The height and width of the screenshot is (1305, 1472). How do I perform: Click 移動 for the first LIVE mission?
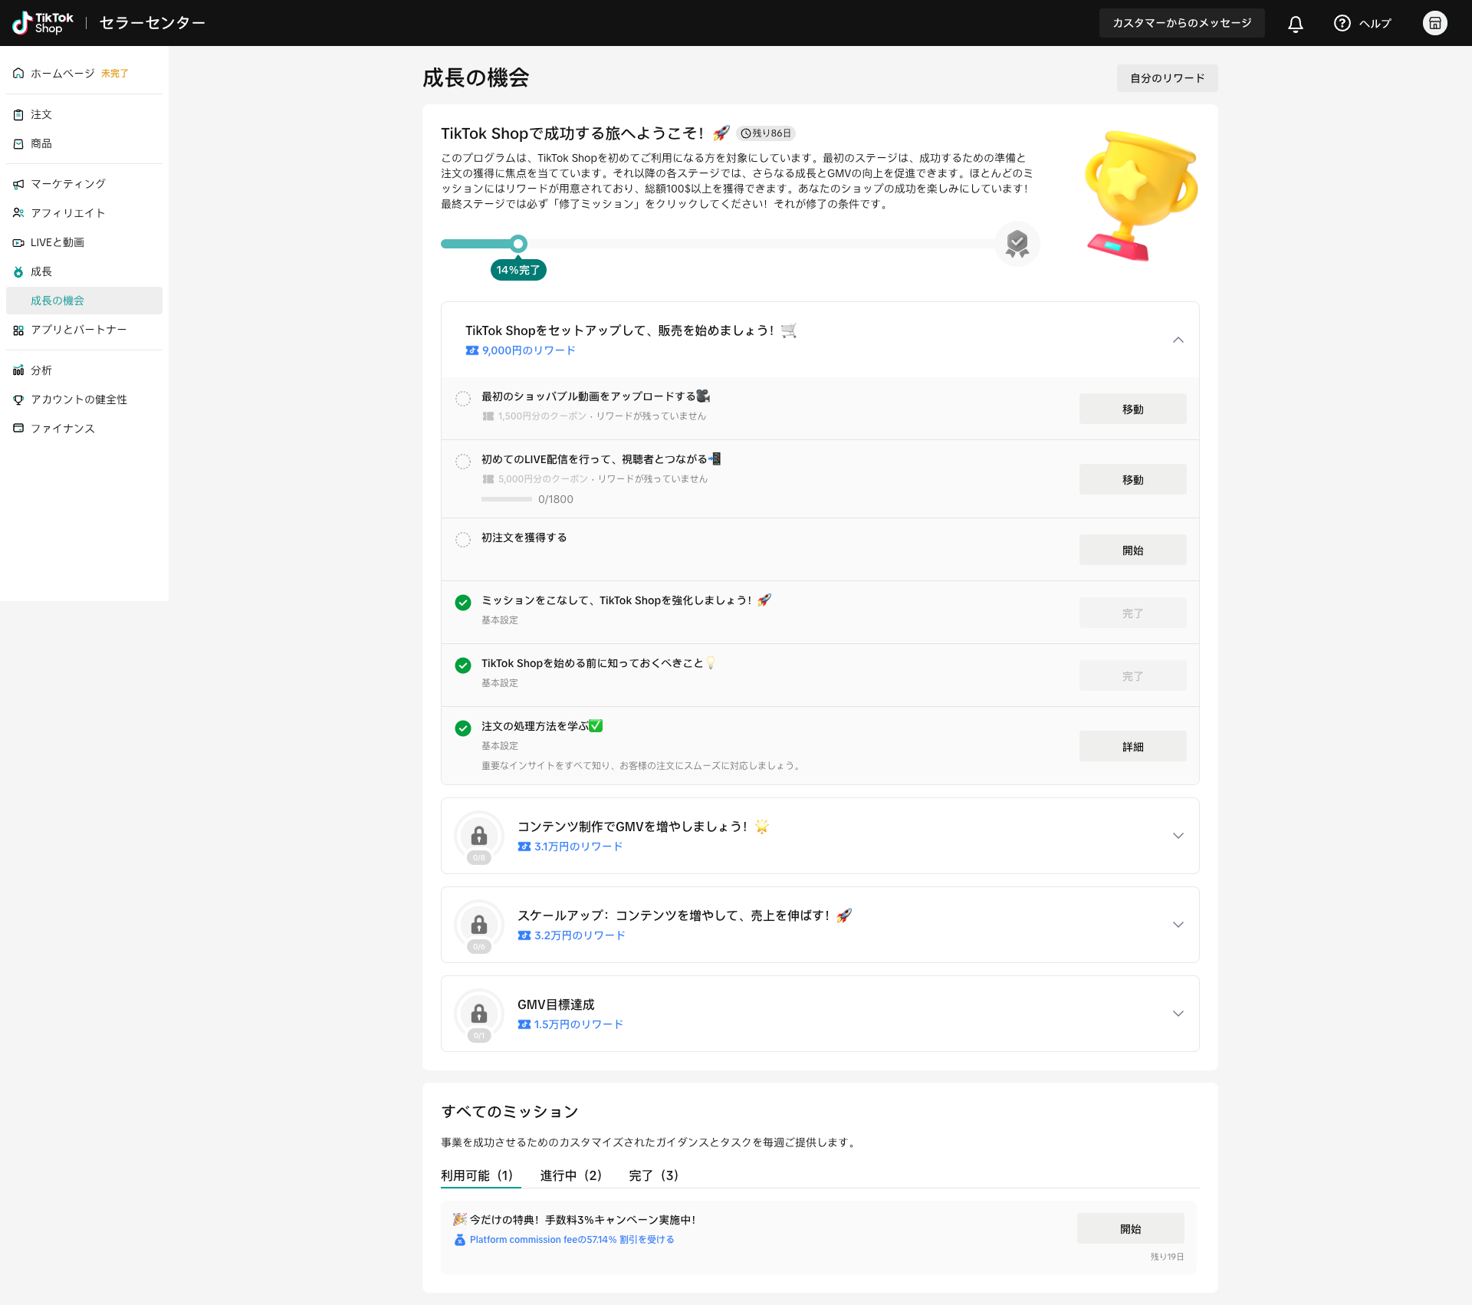coord(1133,480)
